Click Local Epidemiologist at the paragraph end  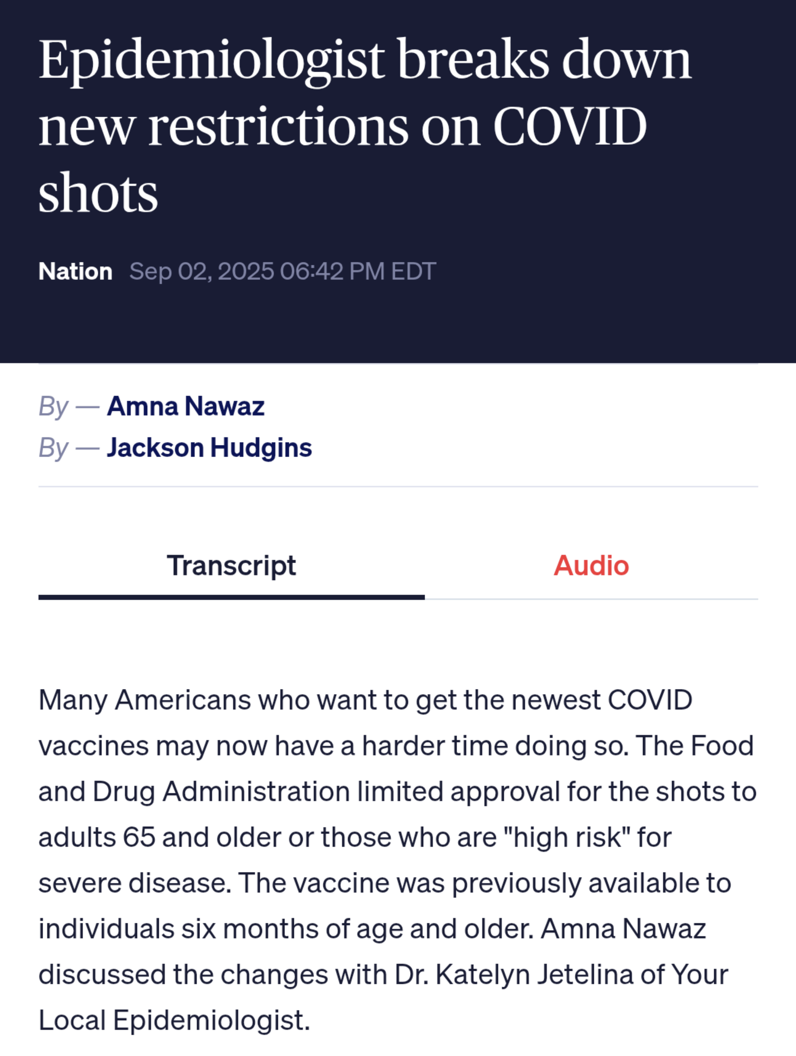[174, 1020]
